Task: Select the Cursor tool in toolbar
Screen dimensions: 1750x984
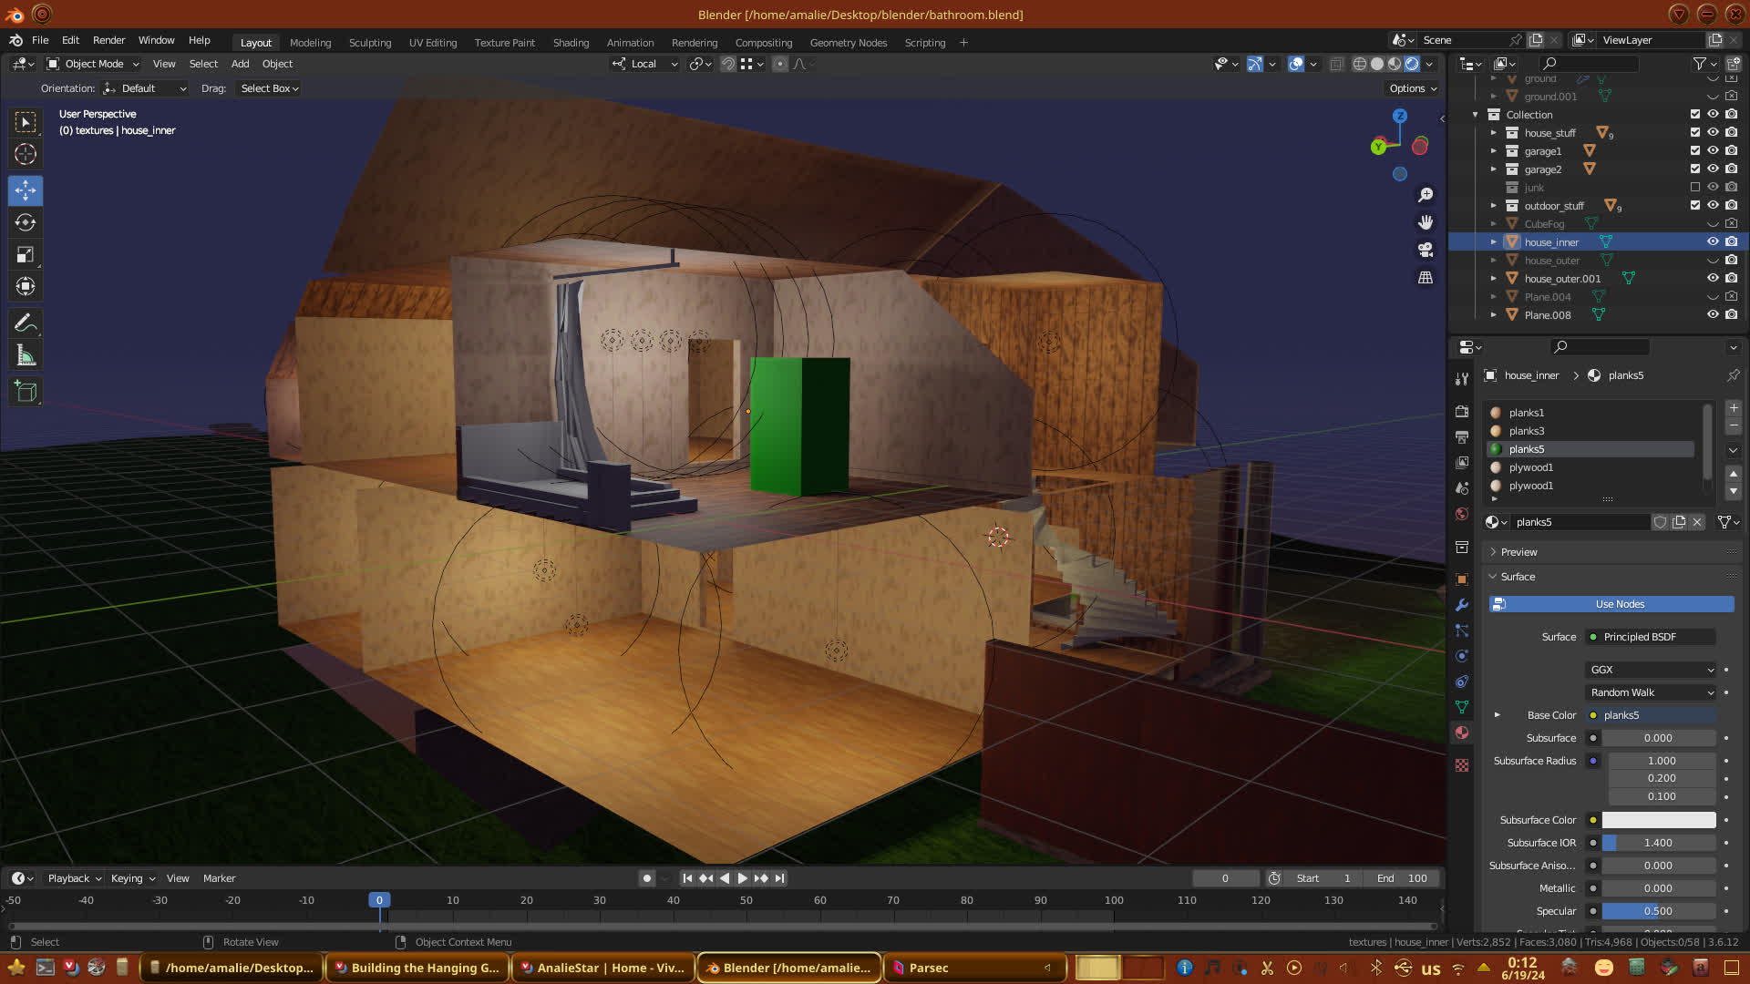Action: [26, 154]
